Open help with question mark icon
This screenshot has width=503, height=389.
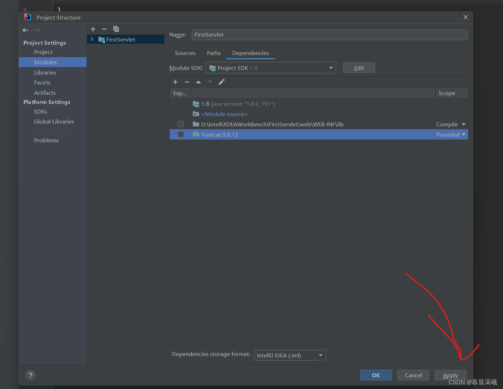pos(31,375)
